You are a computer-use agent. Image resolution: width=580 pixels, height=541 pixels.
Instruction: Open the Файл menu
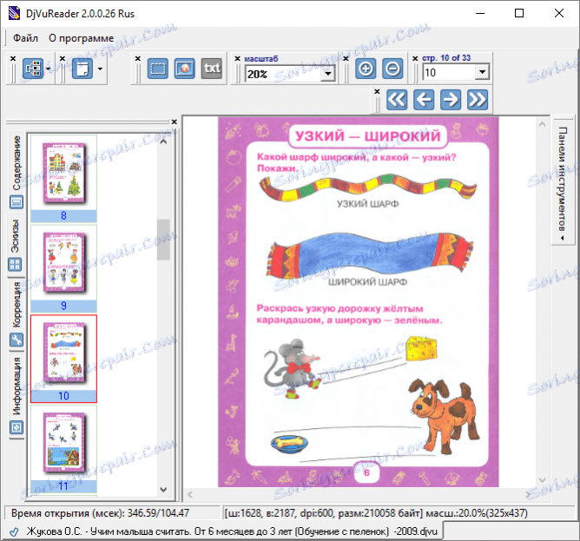pyautogui.click(x=25, y=38)
